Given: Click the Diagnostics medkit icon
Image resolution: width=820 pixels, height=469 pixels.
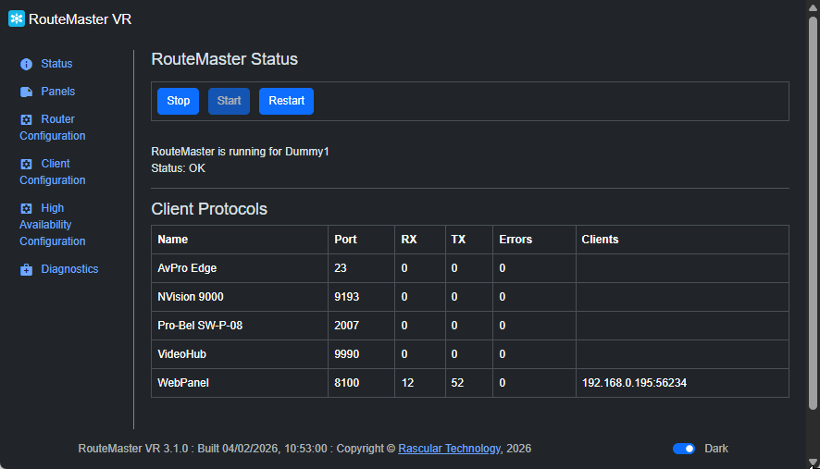Looking at the screenshot, I should 26,270.
